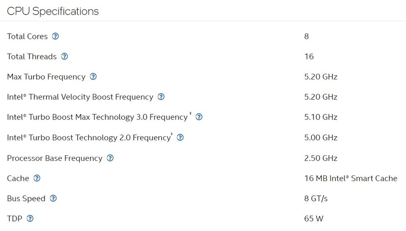Click help icon for Turbo Boost Max 3.0
Screen dimensions: 406x231
199,117
